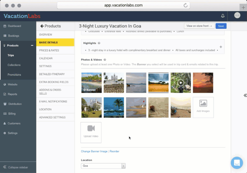Open the Prices & Rates tab
Viewport: 247px width, 173px height.
point(49,50)
